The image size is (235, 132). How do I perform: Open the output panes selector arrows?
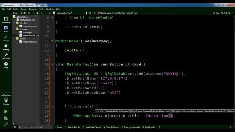pos(159,127)
